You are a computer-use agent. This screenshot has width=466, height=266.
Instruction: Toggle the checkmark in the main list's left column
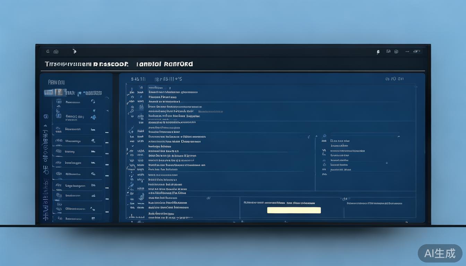point(132,146)
